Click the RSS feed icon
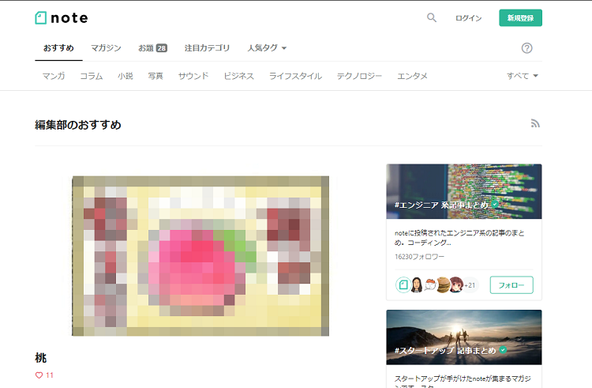This screenshot has width=592, height=388. pos(535,123)
